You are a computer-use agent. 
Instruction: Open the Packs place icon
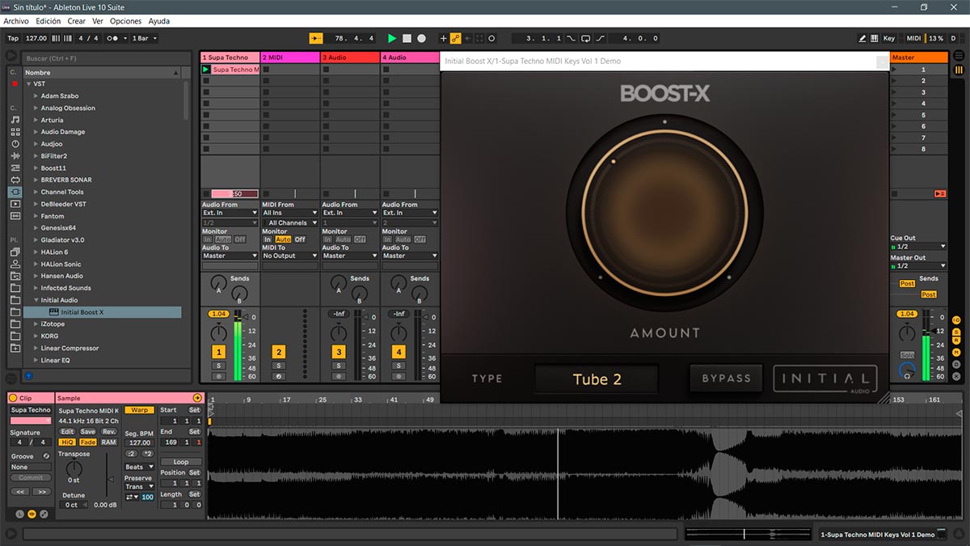click(15, 252)
